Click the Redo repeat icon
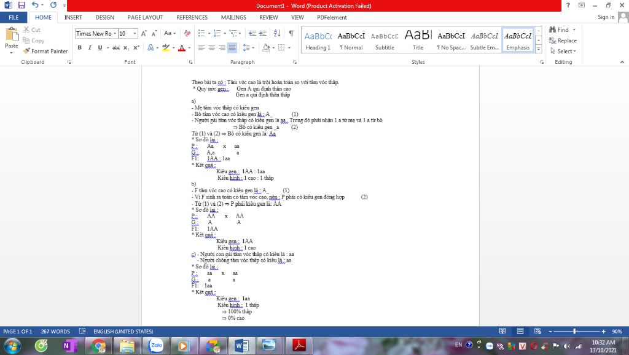This screenshot has height=355, width=629. point(53,5)
